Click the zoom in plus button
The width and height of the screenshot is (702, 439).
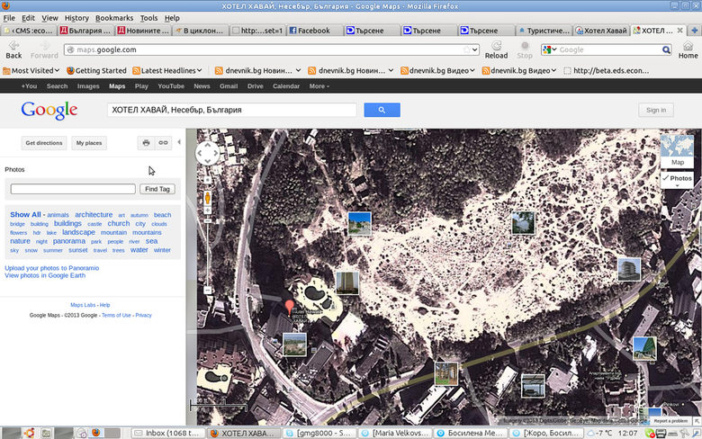208,211
